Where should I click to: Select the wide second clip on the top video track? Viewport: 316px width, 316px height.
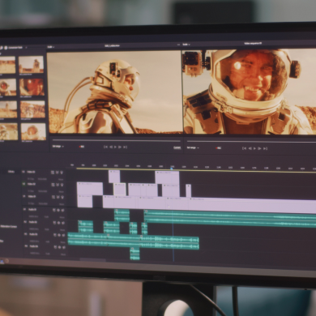[x=167, y=177]
